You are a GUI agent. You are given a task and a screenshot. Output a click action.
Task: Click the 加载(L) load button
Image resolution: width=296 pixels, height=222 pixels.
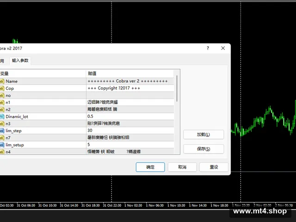(203, 135)
